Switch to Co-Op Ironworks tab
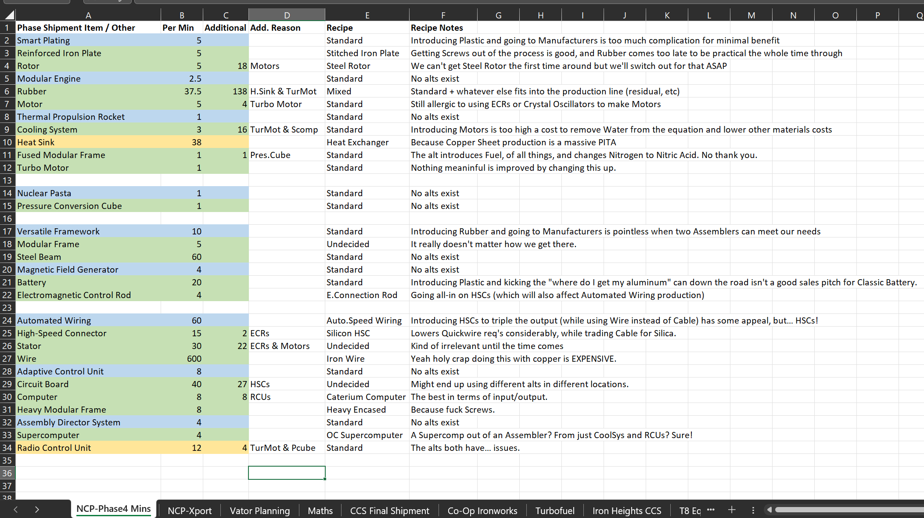The height and width of the screenshot is (518, 924). coord(482,511)
